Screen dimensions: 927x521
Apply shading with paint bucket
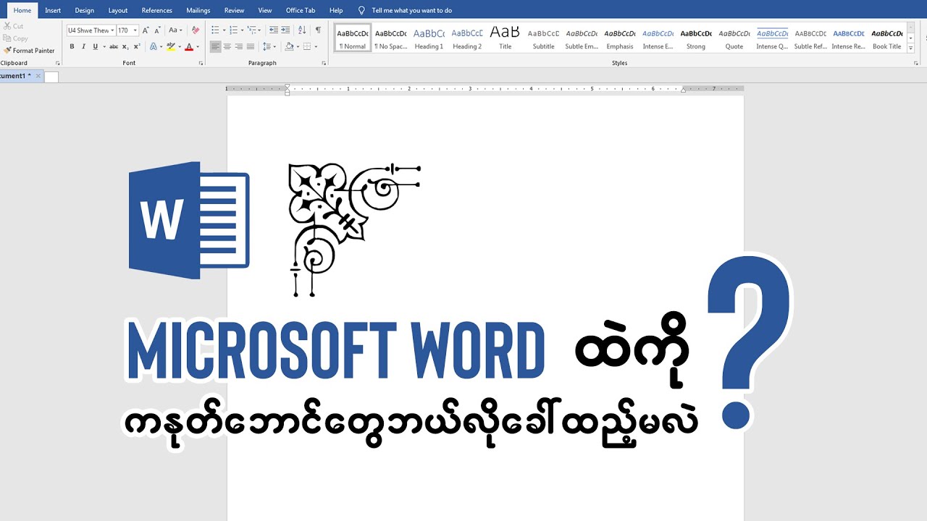pyautogui.click(x=289, y=46)
